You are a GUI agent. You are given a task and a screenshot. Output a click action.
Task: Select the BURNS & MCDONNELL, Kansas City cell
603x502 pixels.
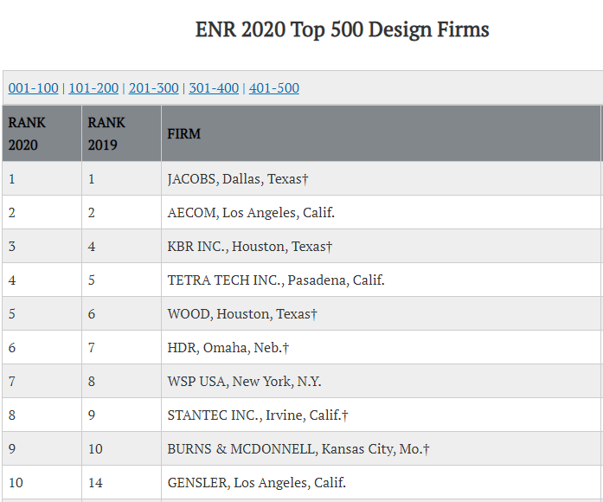381,449
